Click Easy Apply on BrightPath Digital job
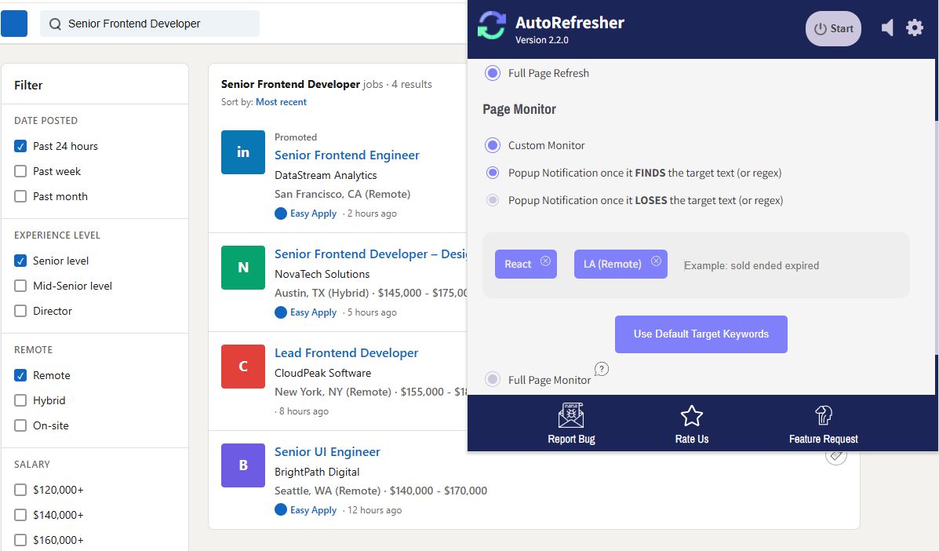This screenshot has height=551, width=939. [x=313, y=509]
